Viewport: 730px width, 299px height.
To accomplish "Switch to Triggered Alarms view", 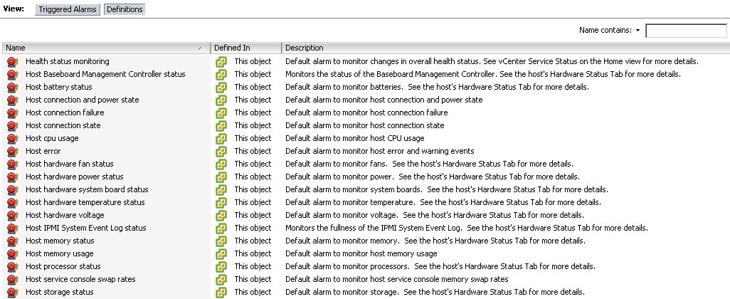I will (x=68, y=9).
